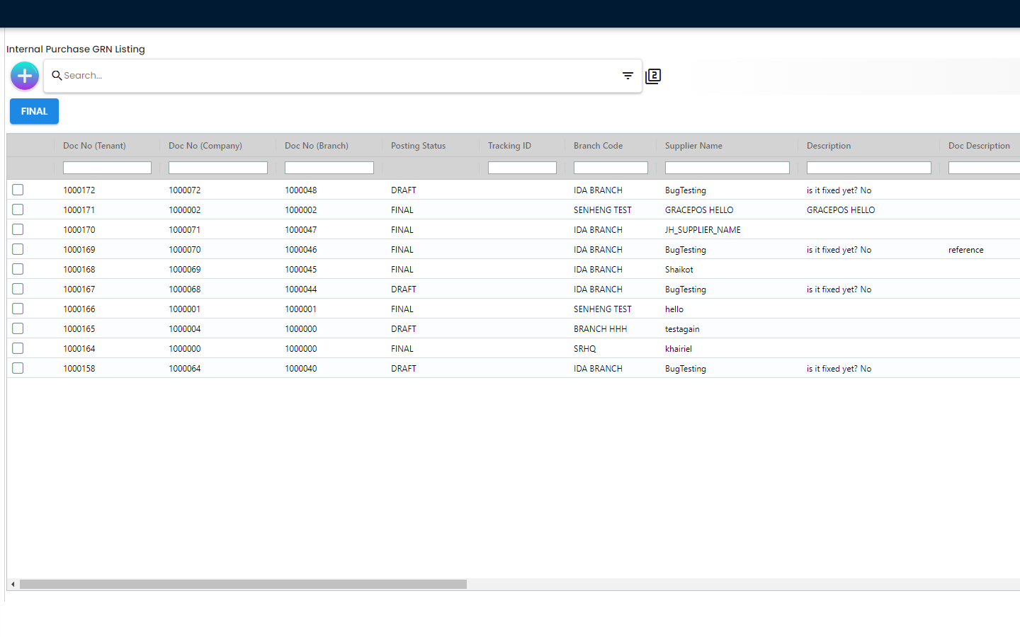Click the search magnifier icon

(x=57, y=76)
